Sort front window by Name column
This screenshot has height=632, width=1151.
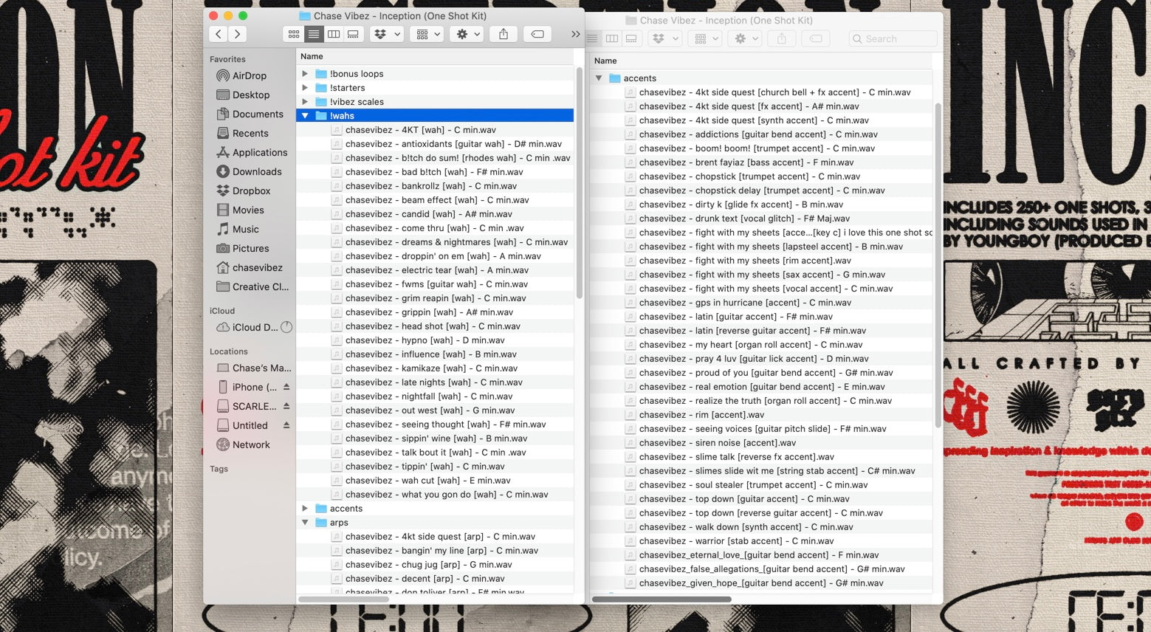click(x=435, y=56)
